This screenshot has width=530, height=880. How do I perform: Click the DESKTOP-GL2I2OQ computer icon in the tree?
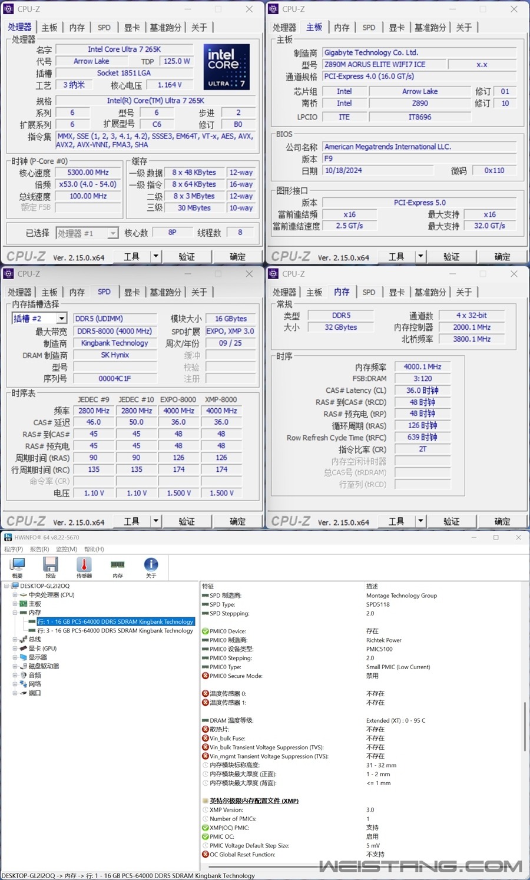tap(15, 586)
